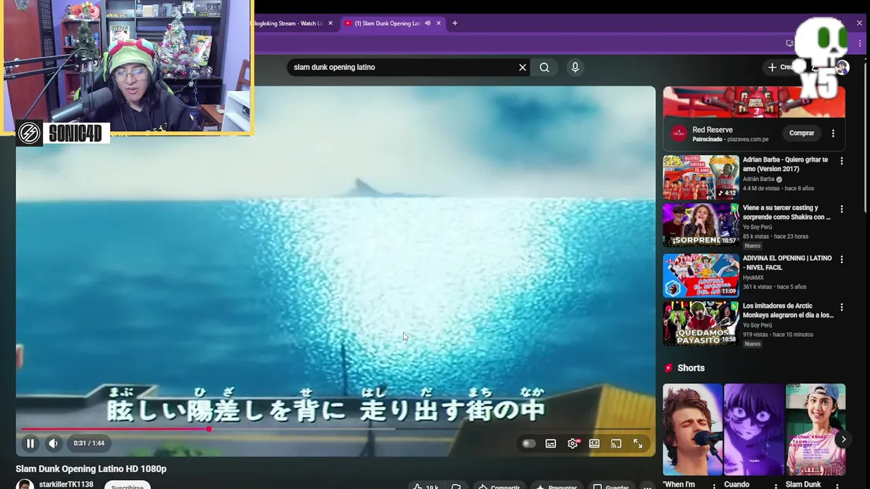Enter fullscreen mode
870x489 pixels.
pos(638,443)
